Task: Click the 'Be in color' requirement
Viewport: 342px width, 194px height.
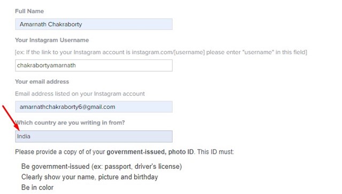Action: (x=37, y=187)
